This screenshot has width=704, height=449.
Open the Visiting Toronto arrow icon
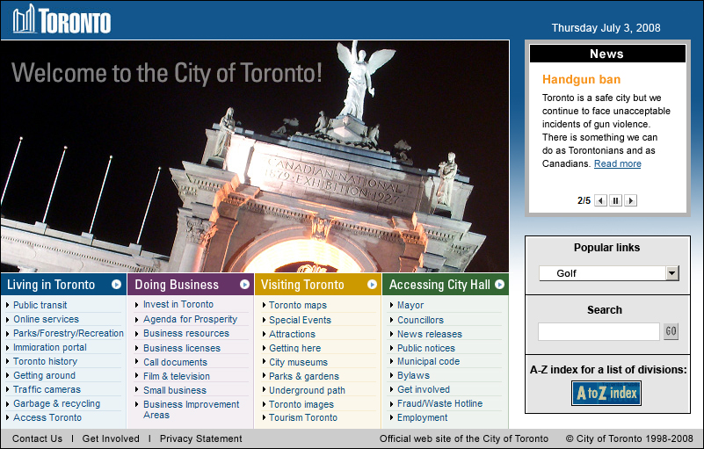click(x=372, y=284)
